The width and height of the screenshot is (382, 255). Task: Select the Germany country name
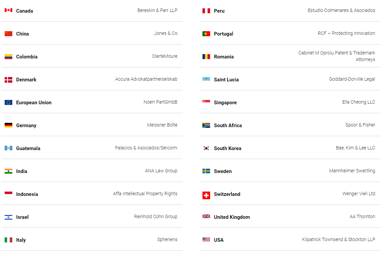[26, 126]
